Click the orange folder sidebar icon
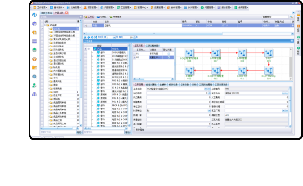The width and height of the screenshot is (303, 186). (34, 68)
